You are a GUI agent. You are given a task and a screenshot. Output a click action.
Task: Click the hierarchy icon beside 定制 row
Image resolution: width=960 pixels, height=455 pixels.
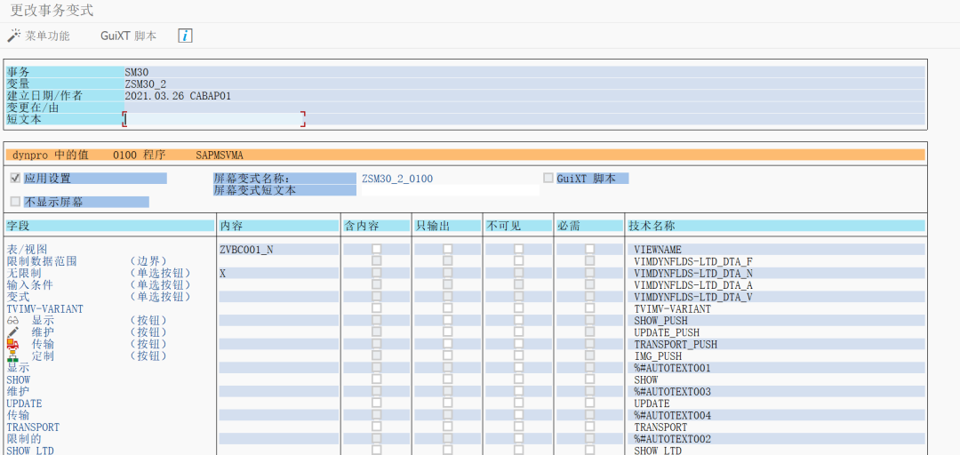[x=13, y=355]
